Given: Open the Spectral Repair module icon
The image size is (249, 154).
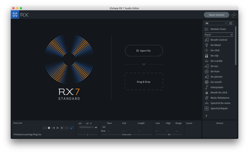Looking at the screenshot, I should coord(206,108).
